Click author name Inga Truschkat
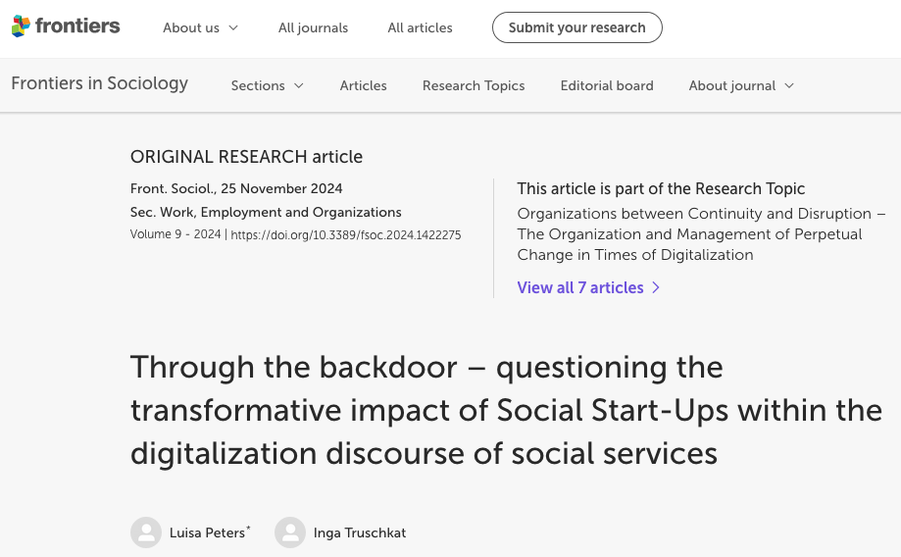This screenshot has height=557, width=901. (x=359, y=532)
